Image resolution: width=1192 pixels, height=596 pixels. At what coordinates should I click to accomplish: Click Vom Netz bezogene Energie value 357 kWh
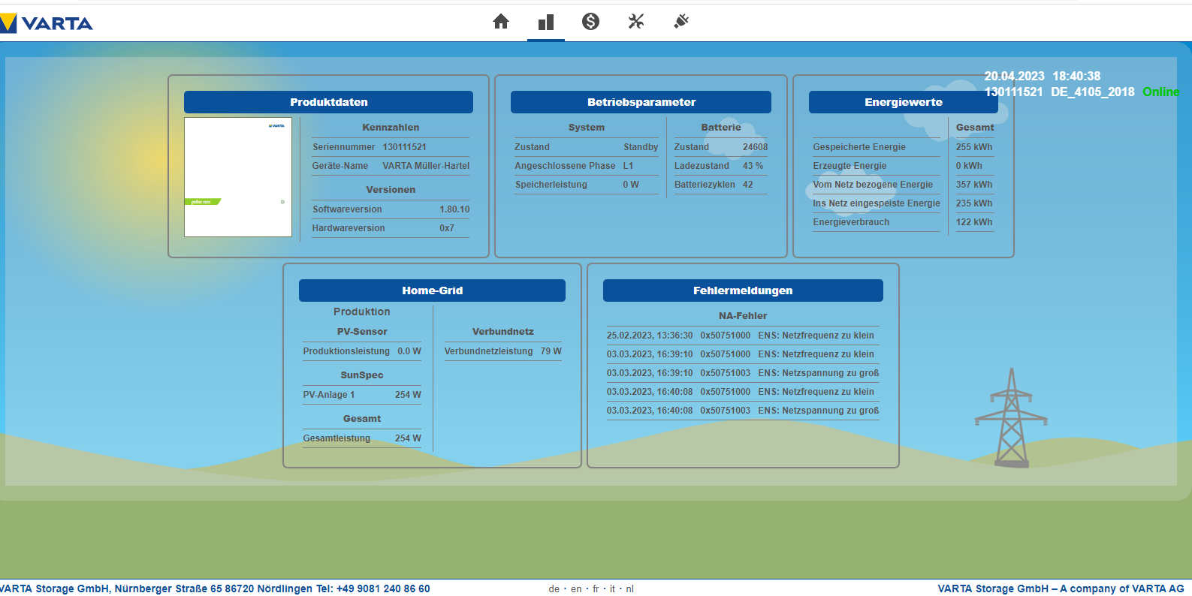point(973,185)
